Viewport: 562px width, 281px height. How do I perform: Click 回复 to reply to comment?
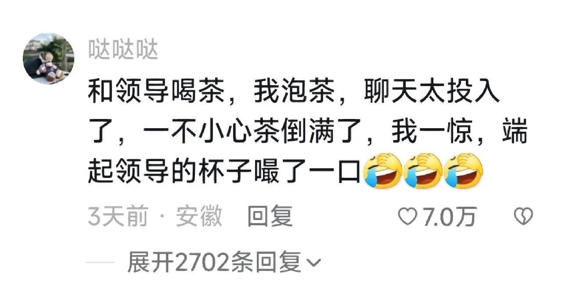[270, 216]
